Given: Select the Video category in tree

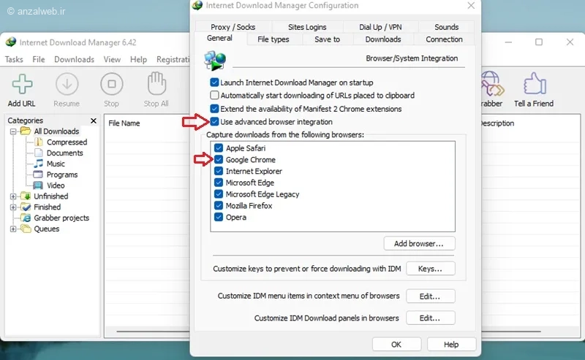Looking at the screenshot, I should (x=56, y=185).
